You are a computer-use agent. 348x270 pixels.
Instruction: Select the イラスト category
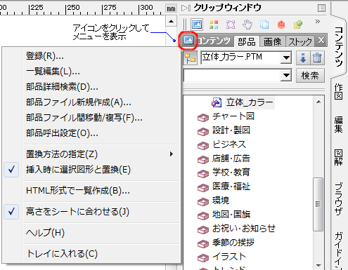[229, 257]
